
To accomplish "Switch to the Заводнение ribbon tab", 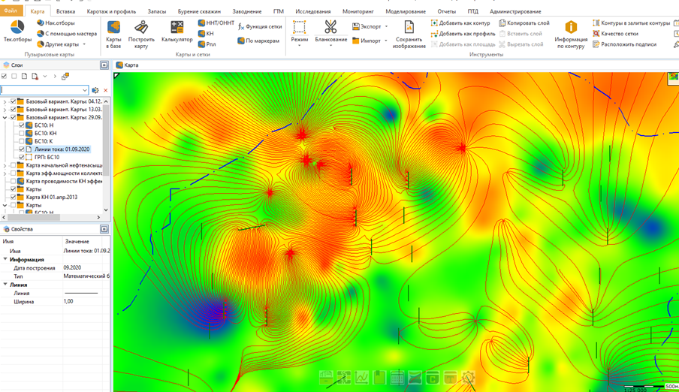I will pyautogui.click(x=246, y=11).
